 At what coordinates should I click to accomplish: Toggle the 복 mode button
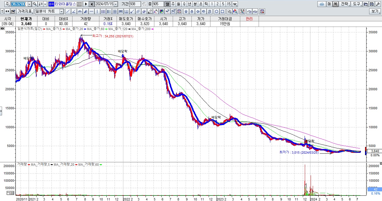336,4
